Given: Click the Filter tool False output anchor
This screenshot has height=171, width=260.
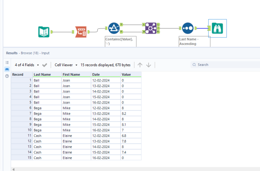Looking at the screenshot, I should pos(121,31).
